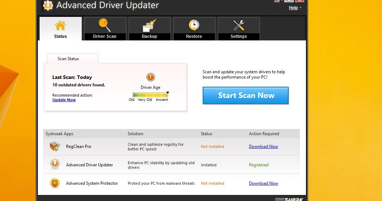Click the Status column header
382x201 pixels.
[206, 134]
